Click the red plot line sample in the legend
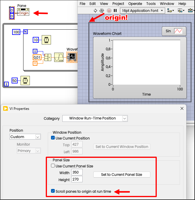This screenshot has width=195, height=200. (x=178, y=31)
